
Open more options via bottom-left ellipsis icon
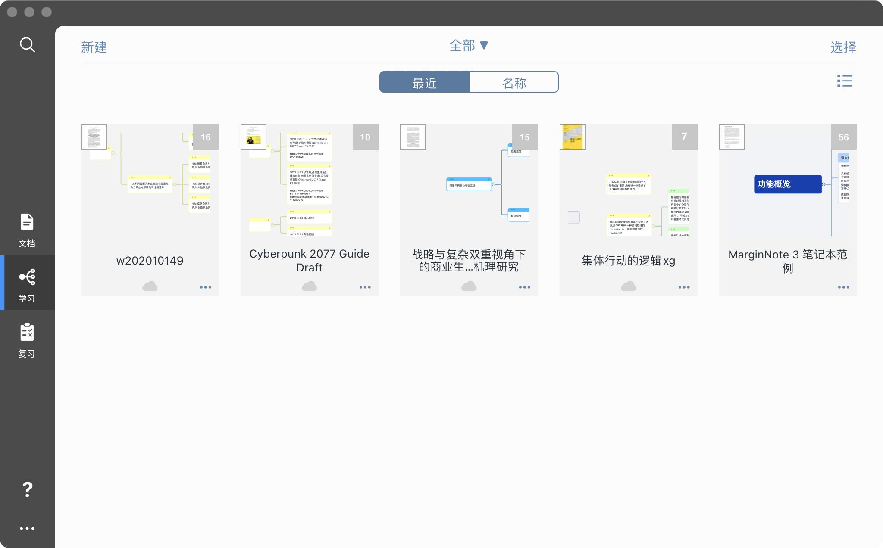click(x=27, y=528)
